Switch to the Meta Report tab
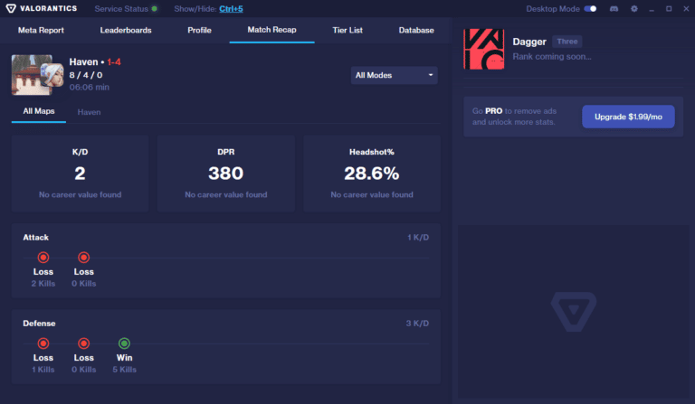Screen dimensions: 695x404 click(41, 30)
